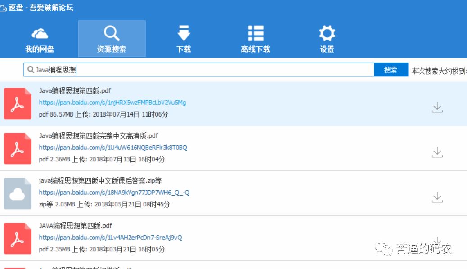Click the PDF icon of JAVA编程思想第四版.pdf 2.35MB

(x=18, y=238)
